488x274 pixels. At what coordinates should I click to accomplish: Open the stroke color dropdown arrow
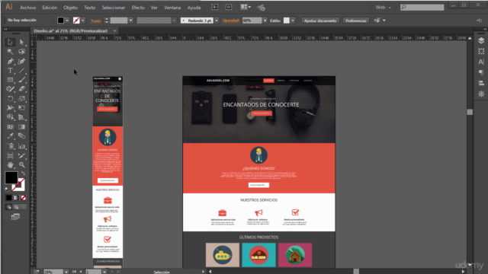click(83, 21)
